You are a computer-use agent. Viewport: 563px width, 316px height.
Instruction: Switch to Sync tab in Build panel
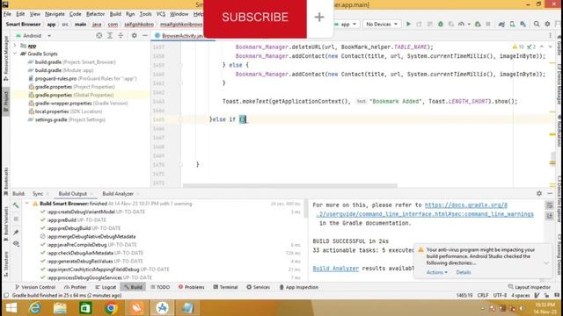[38, 193]
